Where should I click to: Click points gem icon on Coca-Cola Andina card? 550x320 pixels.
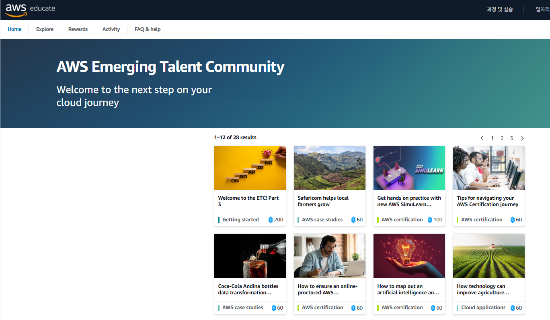(x=274, y=308)
